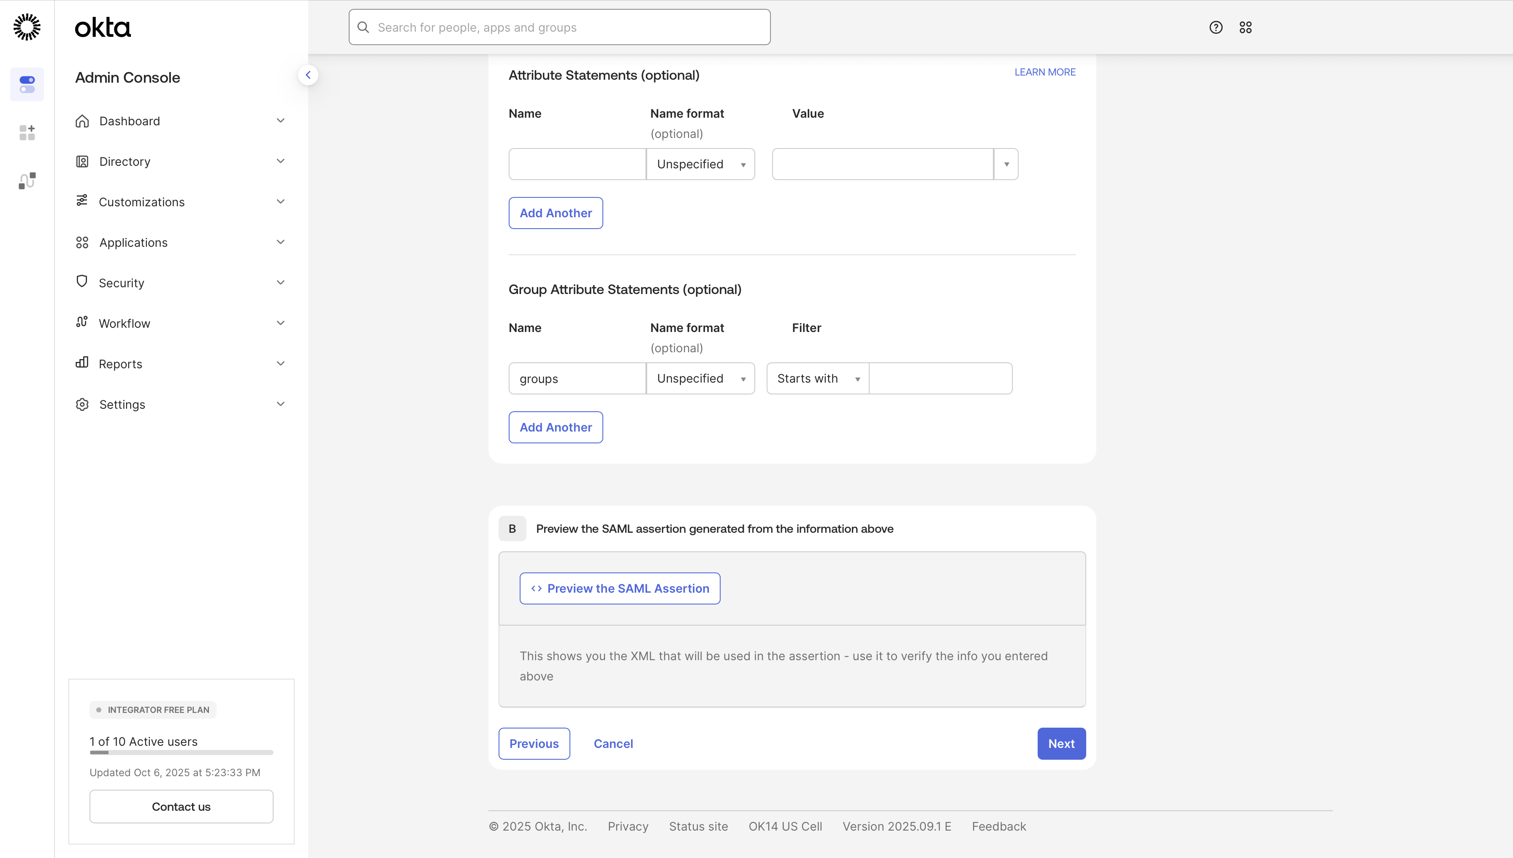Open the LEARN MORE link

(1044, 71)
